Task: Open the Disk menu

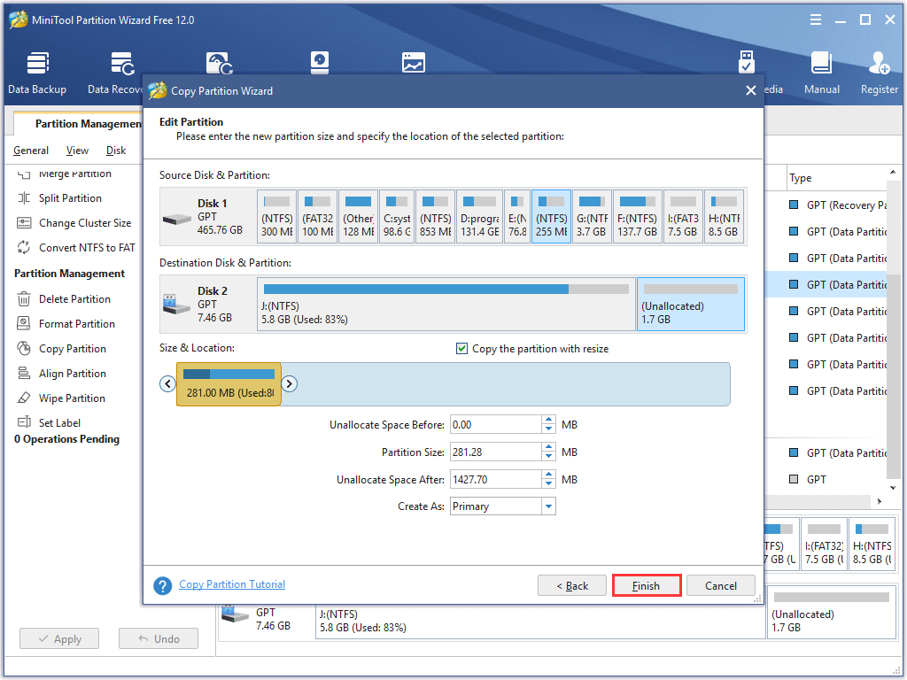Action: pos(115,151)
